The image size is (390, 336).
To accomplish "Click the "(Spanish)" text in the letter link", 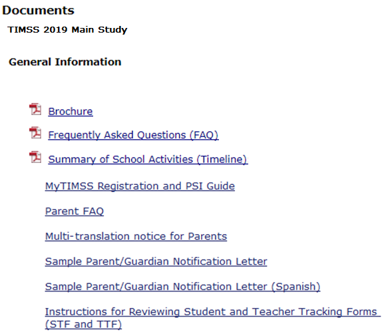I will (295, 287).
